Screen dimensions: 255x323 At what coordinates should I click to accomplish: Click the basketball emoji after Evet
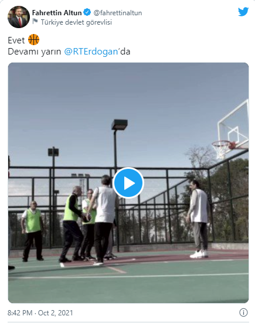(33, 39)
